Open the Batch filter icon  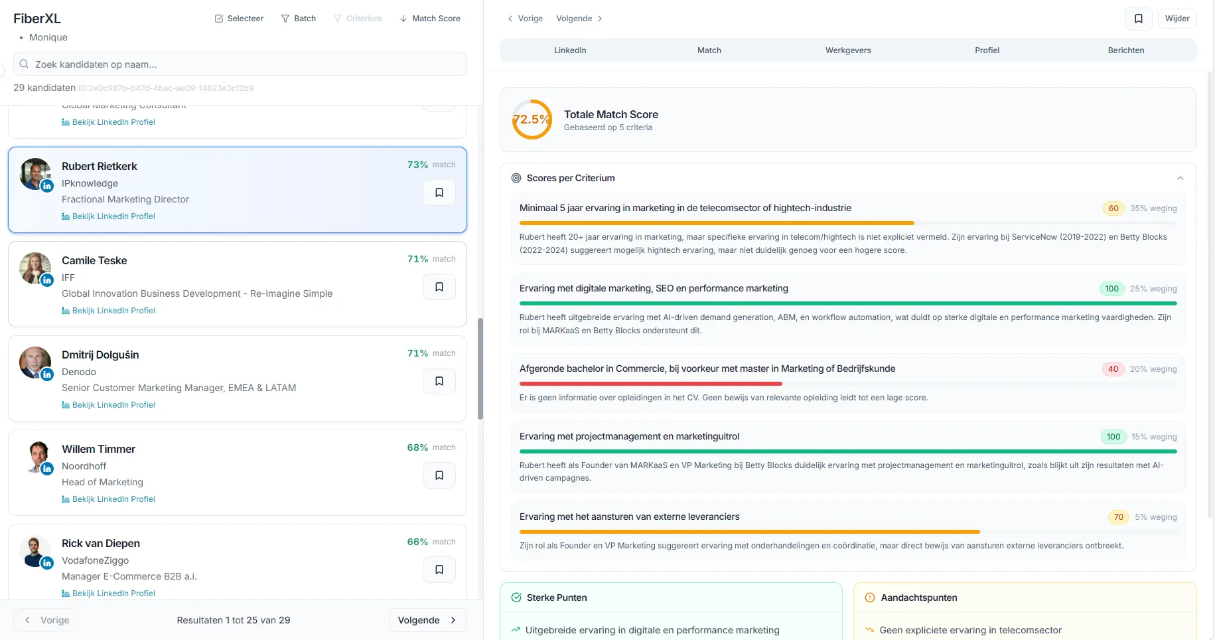pos(284,18)
